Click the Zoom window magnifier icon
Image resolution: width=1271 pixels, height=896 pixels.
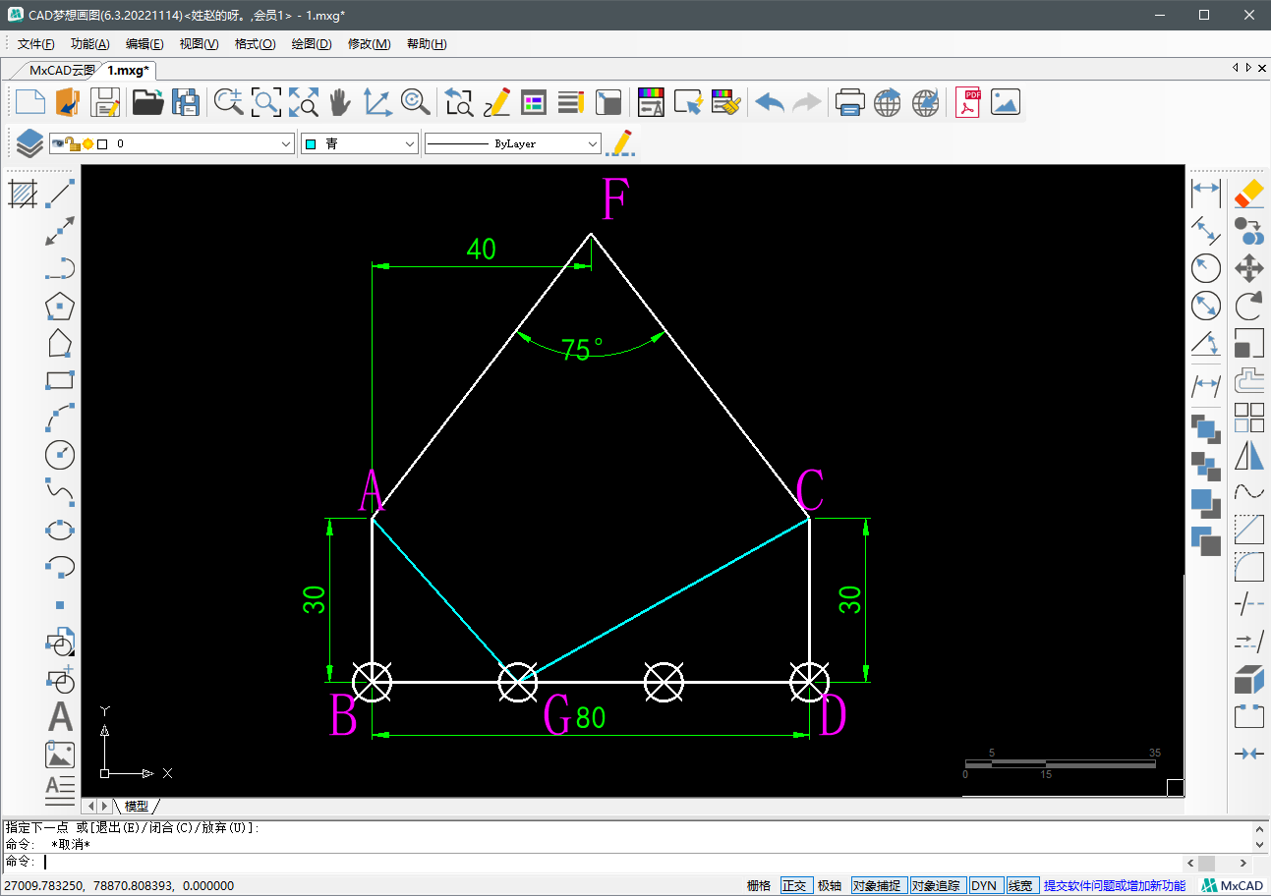pos(266,102)
